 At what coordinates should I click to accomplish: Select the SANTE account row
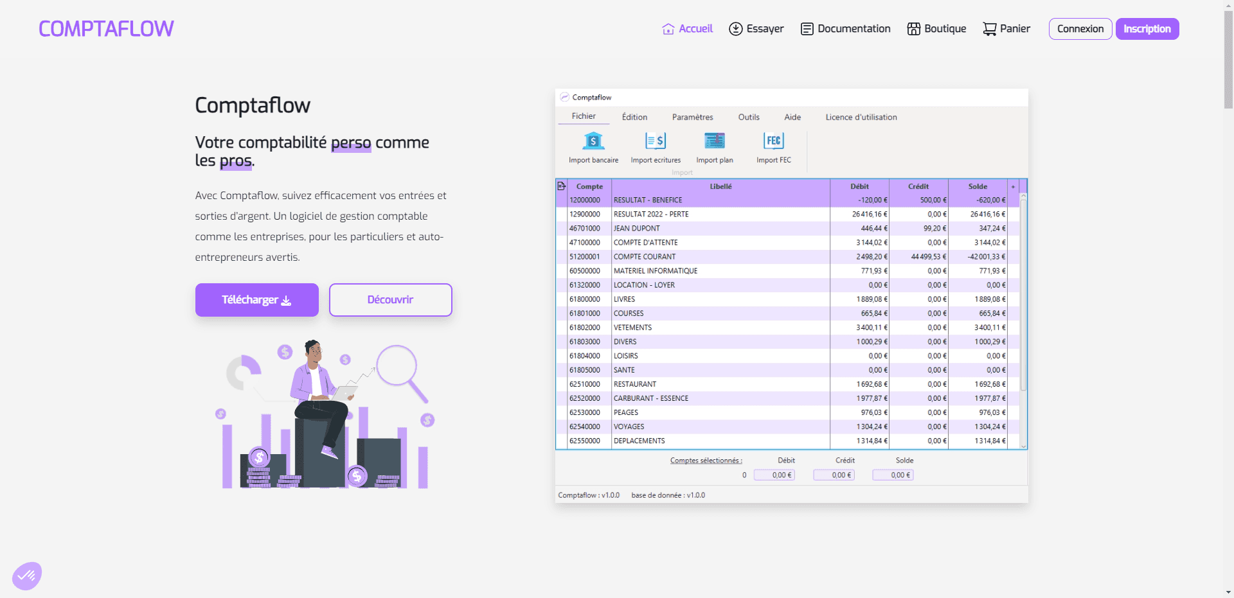[x=787, y=370]
